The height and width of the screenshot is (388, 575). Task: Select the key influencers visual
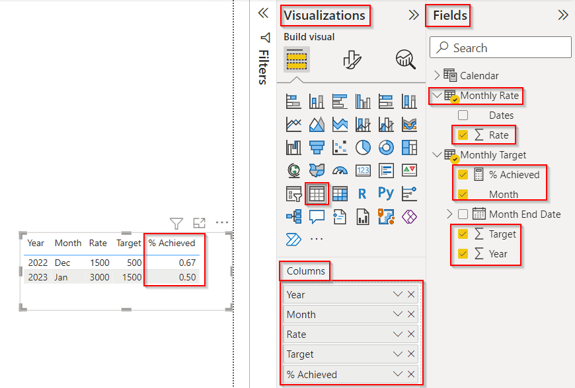tap(409, 193)
